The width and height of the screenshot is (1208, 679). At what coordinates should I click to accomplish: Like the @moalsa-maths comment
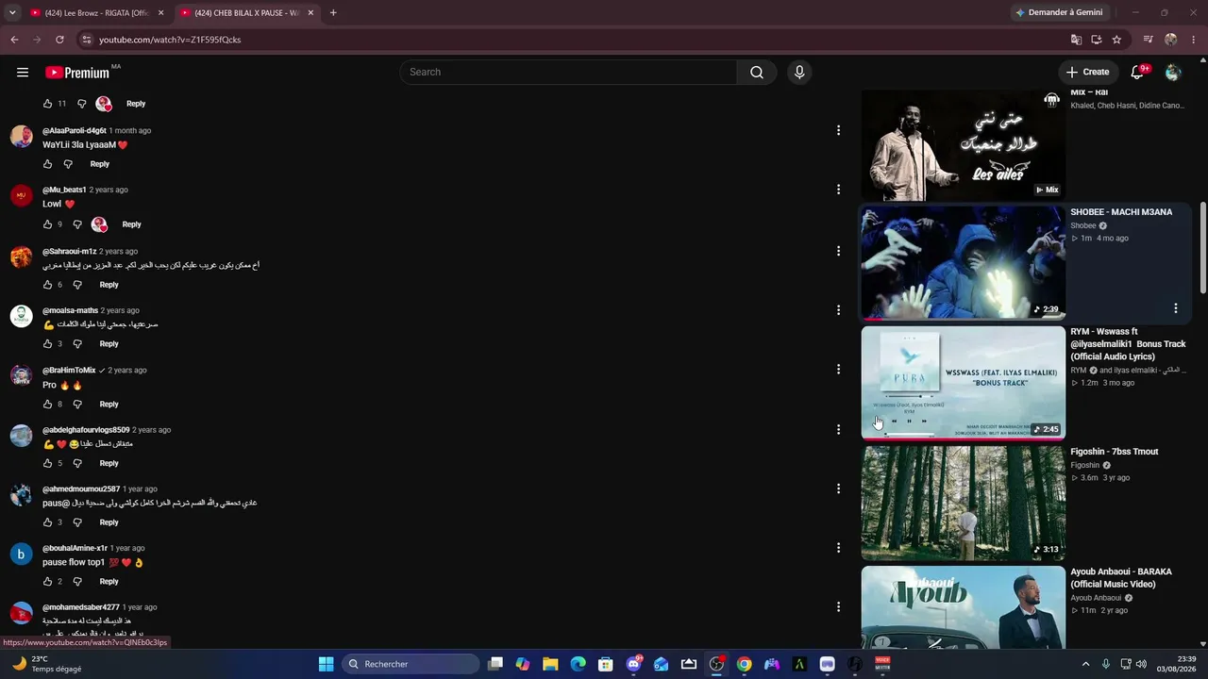coord(48,344)
